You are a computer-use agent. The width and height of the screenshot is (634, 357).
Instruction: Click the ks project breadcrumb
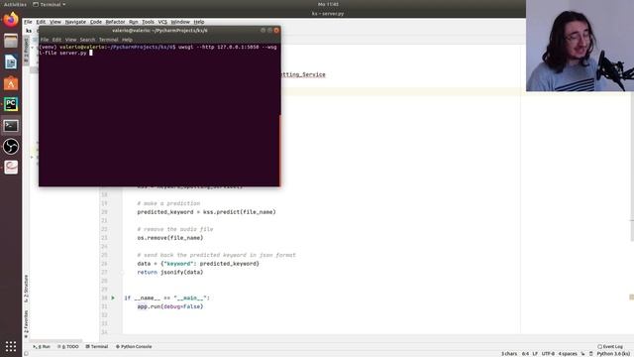pyautogui.click(x=29, y=31)
